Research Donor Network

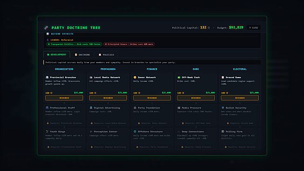152,98
